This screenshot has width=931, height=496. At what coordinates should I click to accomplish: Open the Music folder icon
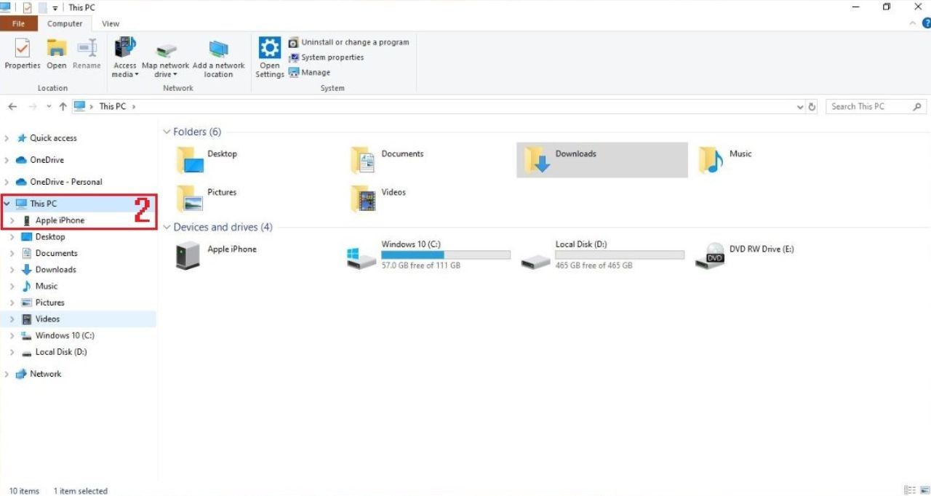coord(711,159)
